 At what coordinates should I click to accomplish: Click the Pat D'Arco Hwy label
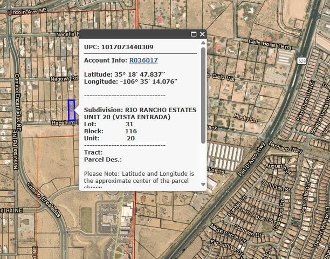251,159
